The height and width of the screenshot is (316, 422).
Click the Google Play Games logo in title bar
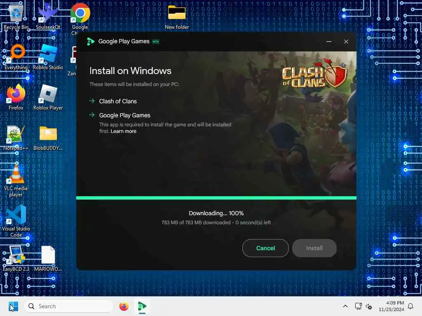91,42
